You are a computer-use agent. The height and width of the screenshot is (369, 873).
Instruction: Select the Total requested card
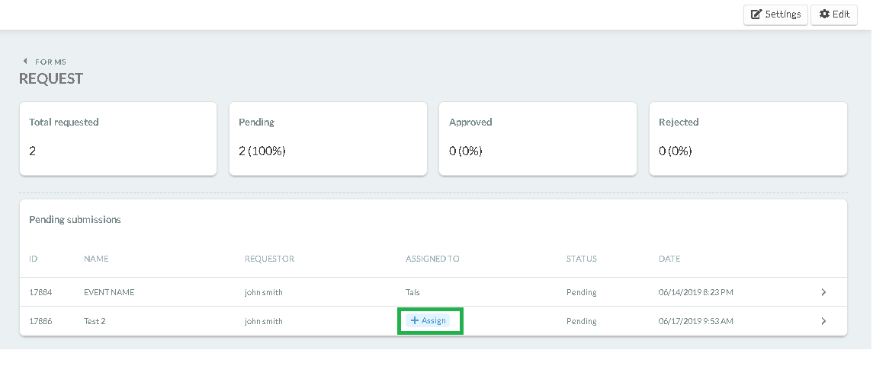click(118, 138)
